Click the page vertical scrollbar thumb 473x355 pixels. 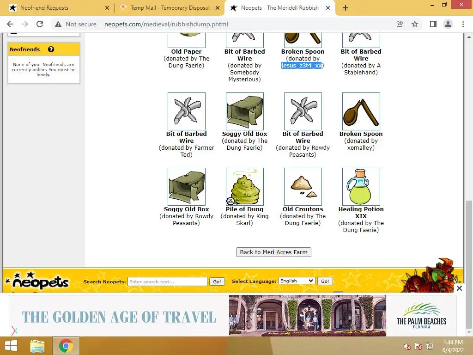[x=469, y=264]
